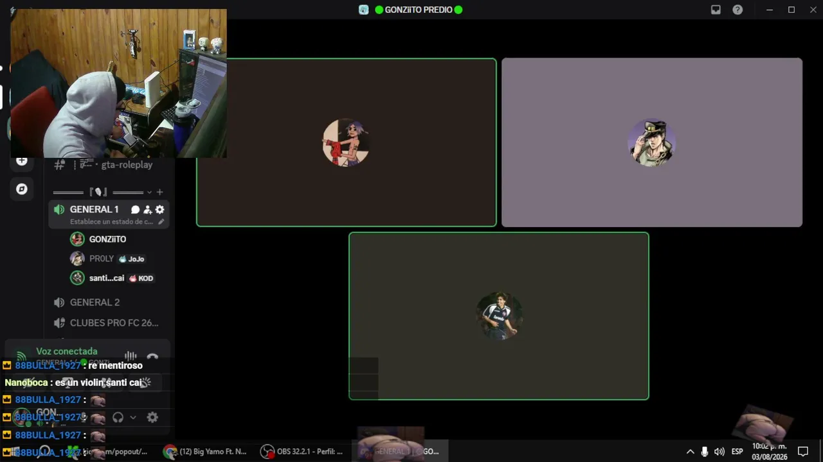Open the Discord help icon
Viewport: 823px width, 462px height.
(737, 10)
